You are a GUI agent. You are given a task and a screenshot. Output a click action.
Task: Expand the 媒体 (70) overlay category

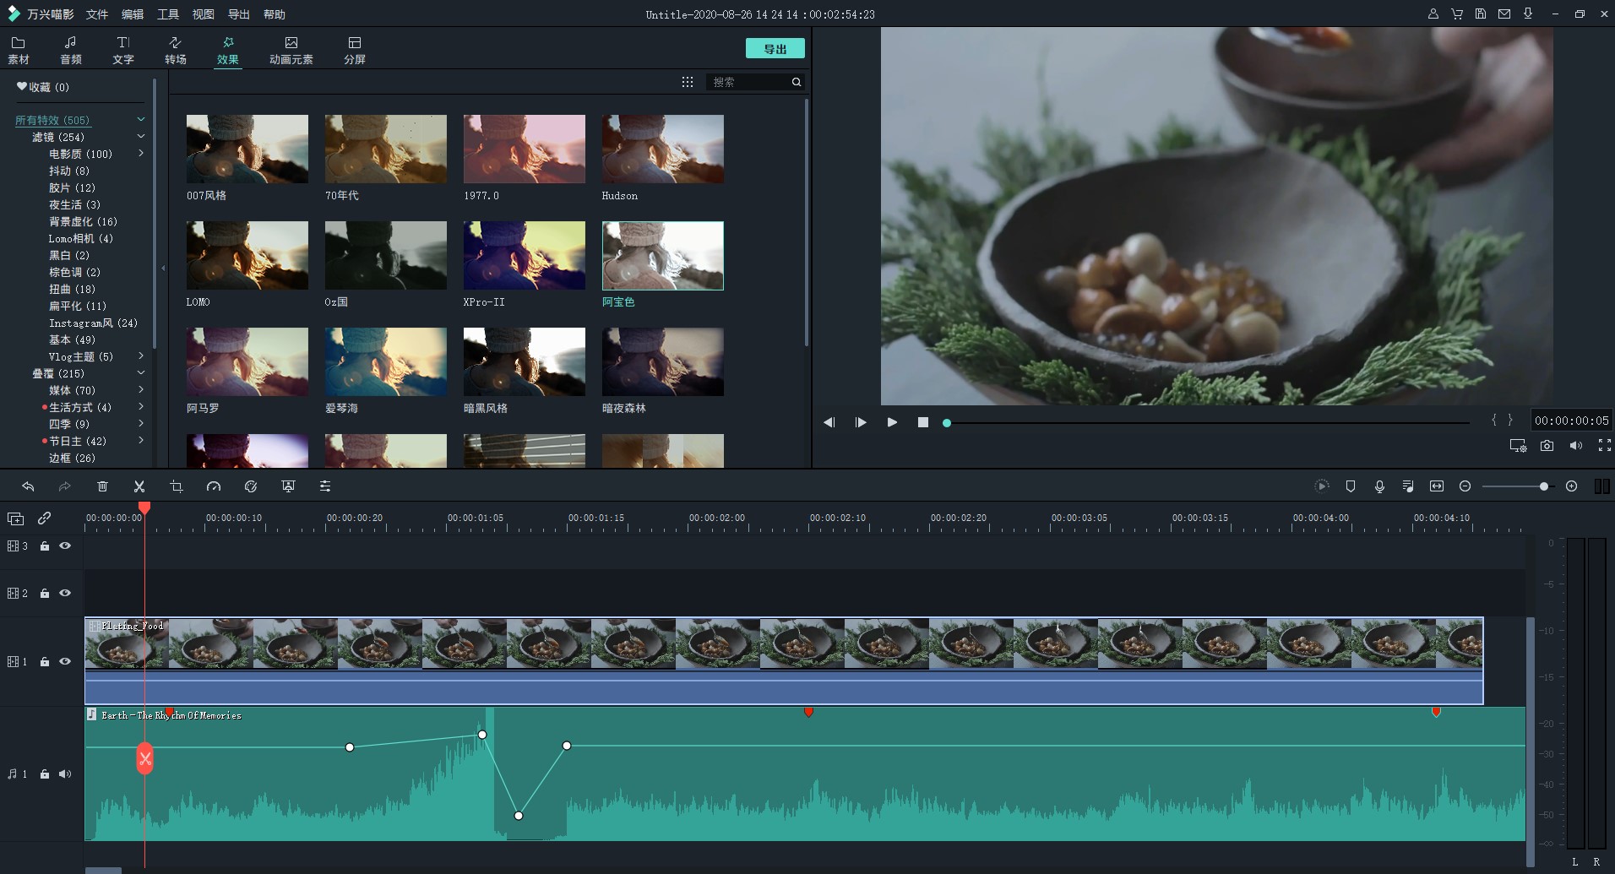click(x=141, y=390)
